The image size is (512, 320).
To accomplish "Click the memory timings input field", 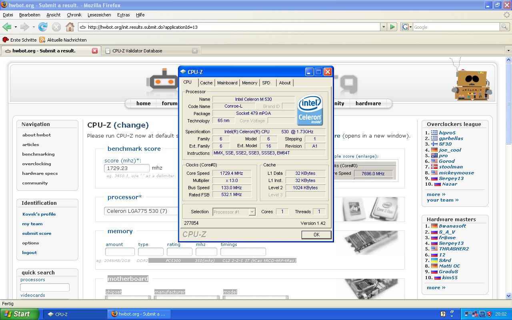I will (x=243, y=252).
